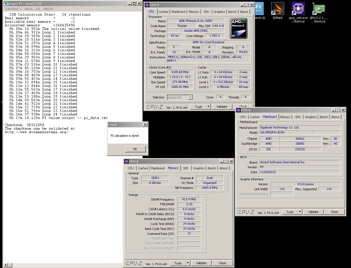Click the CAS# Latency value 9.0 clocks
Image resolution: width=351 pixels, height=268 pixels.
click(x=189, y=209)
